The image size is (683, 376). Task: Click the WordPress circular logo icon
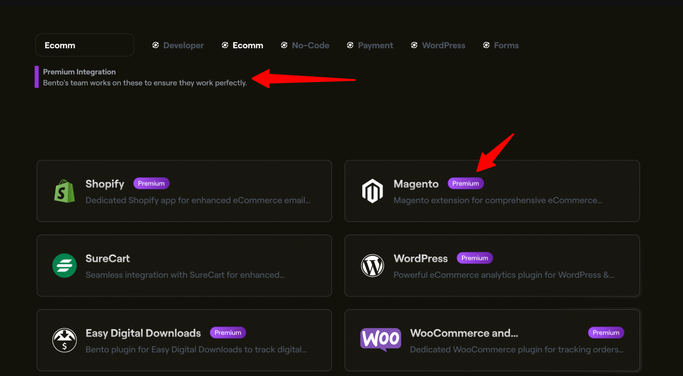coord(372,266)
